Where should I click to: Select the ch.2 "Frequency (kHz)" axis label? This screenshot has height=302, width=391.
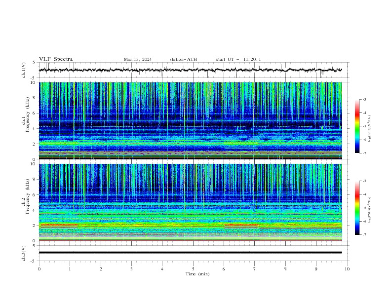point(28,196)
